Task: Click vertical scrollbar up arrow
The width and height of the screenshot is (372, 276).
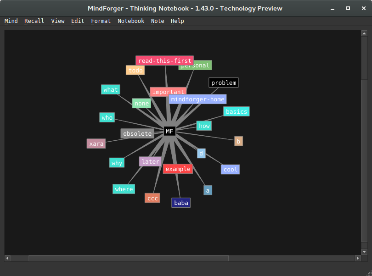Action: coord(364,34)
